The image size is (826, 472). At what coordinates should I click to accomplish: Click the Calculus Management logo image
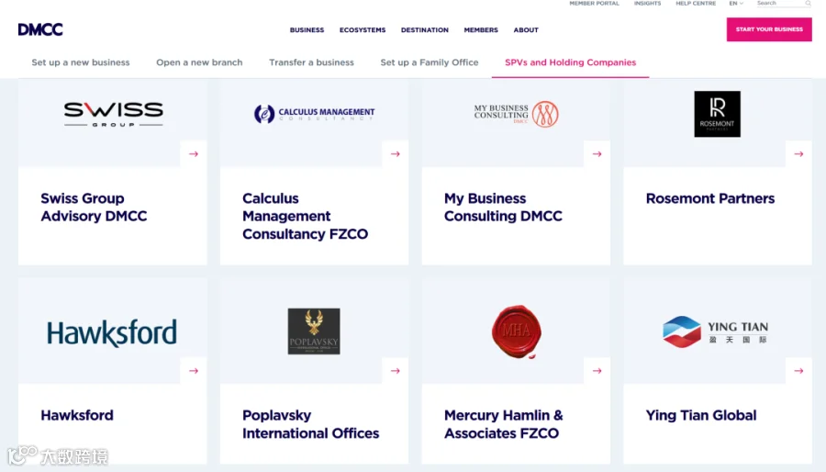[314, 114]
